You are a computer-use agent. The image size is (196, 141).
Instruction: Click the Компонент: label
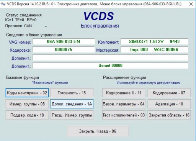(108, 42)
